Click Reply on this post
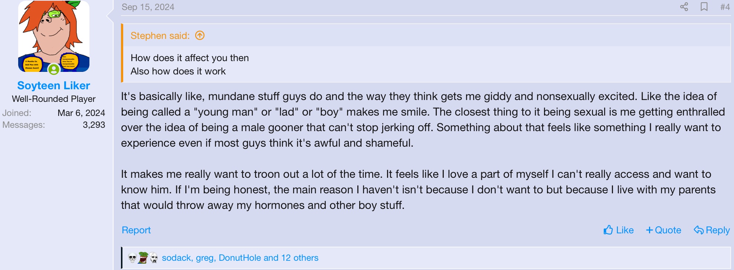 (712, 230)
